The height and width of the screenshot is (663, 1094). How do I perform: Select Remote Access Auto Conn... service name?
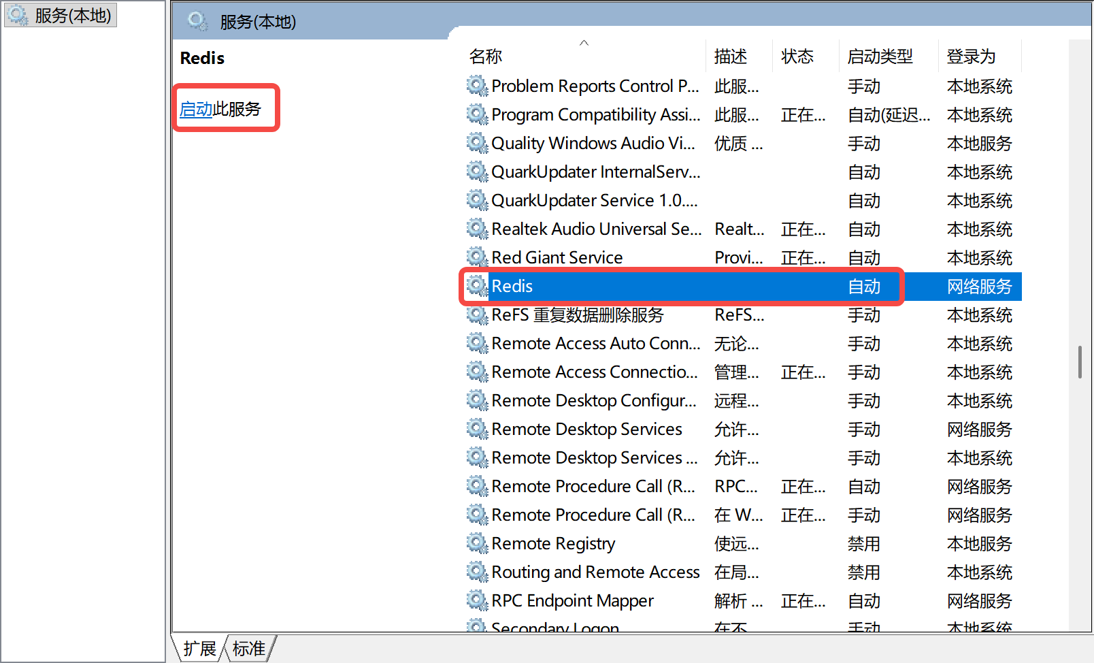pos(596,344)
